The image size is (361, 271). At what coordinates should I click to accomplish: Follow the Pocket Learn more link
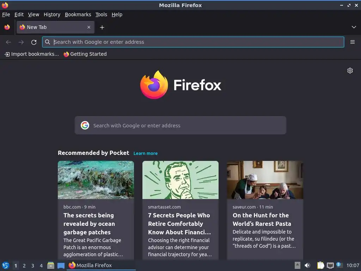coord(146,153)
